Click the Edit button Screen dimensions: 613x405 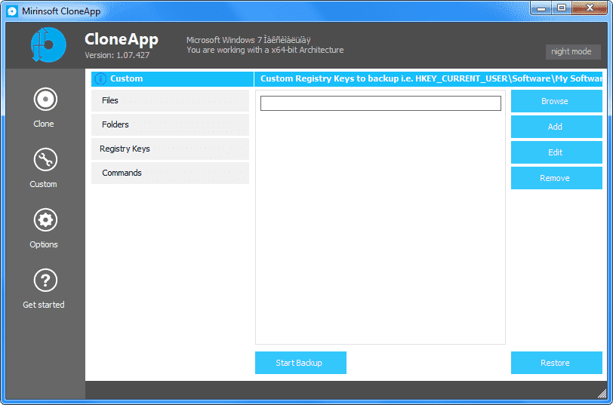pos(556,152)
